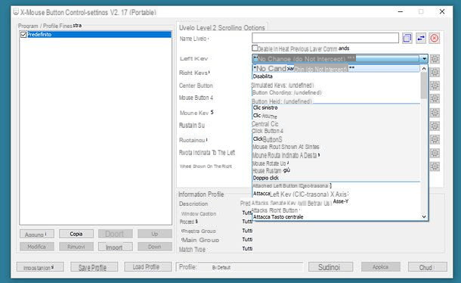Toggle Disable In Next Previous Layer Commands checkbox
This screenshot has height=283, width=461.
(255, 48)
